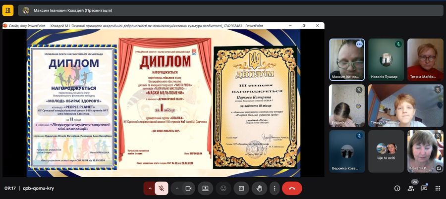
Task: Open chat with everyone
Action: (x=424, y=188)
